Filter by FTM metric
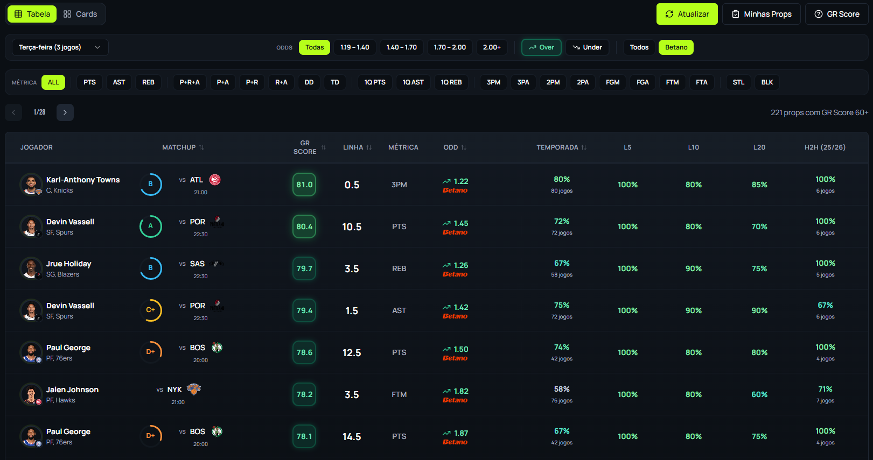The height and width of the screenshot is (460, 873). (x=672, y=82)
